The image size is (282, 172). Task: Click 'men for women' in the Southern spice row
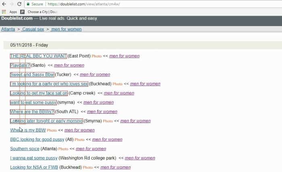(x=91, y=149)
